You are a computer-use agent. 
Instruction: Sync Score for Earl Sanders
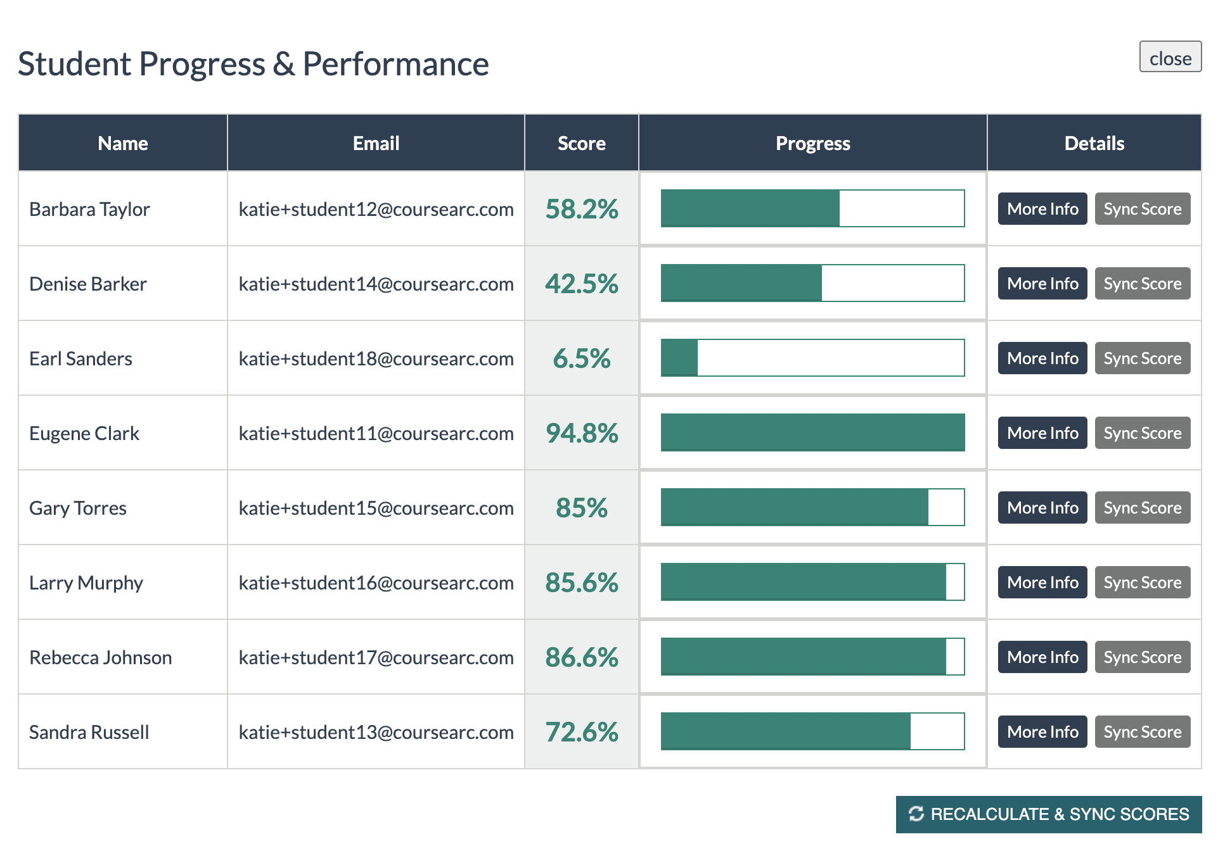[1142, 358]
